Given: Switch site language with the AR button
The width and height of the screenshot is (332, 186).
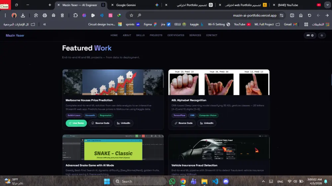Looking at the screenshot, I should coord(310,35).
